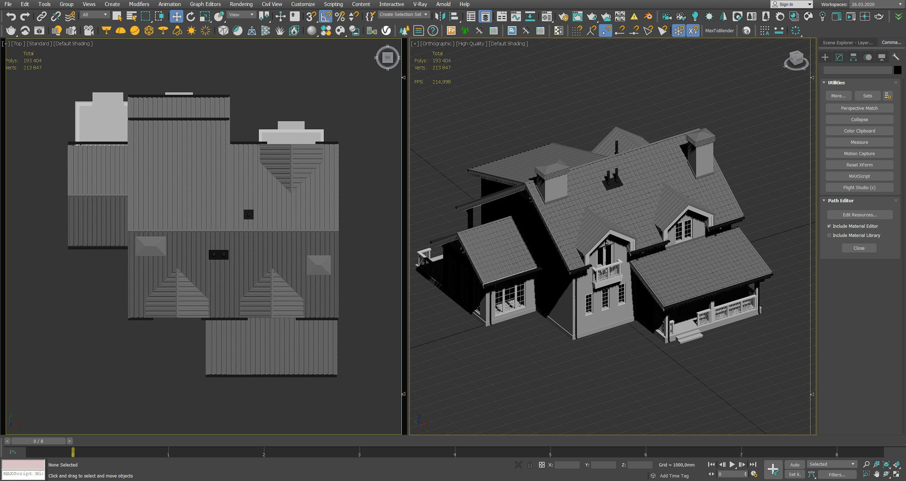The width and height of the screenshot is (906, 481).
Task: Open the selection filter All dropdown
Action: click(x=95, y=15)
